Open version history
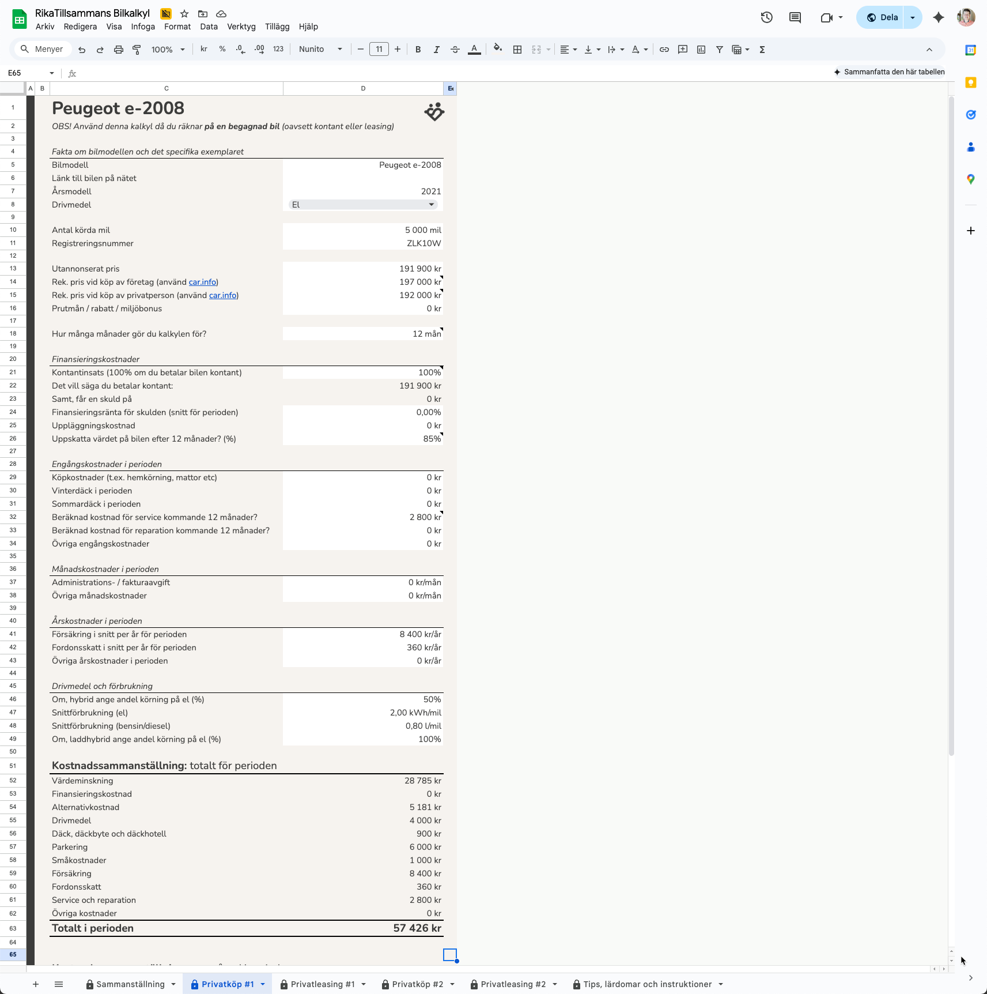The width and height of the screenshot is (987, 994). point(766,17)
